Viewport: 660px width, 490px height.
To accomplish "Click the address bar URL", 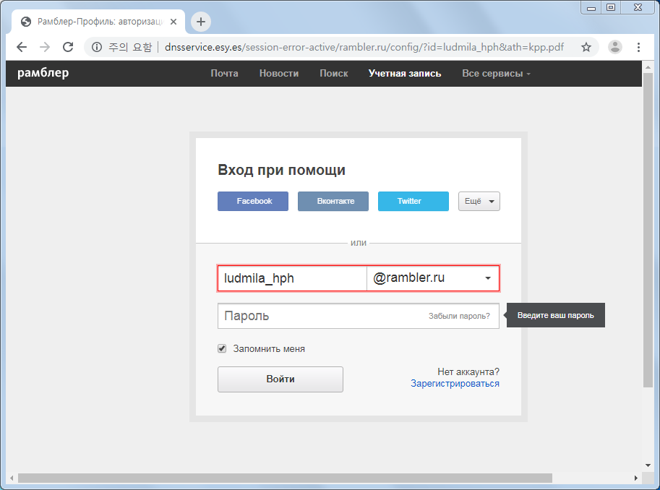I will coord(364,47).
